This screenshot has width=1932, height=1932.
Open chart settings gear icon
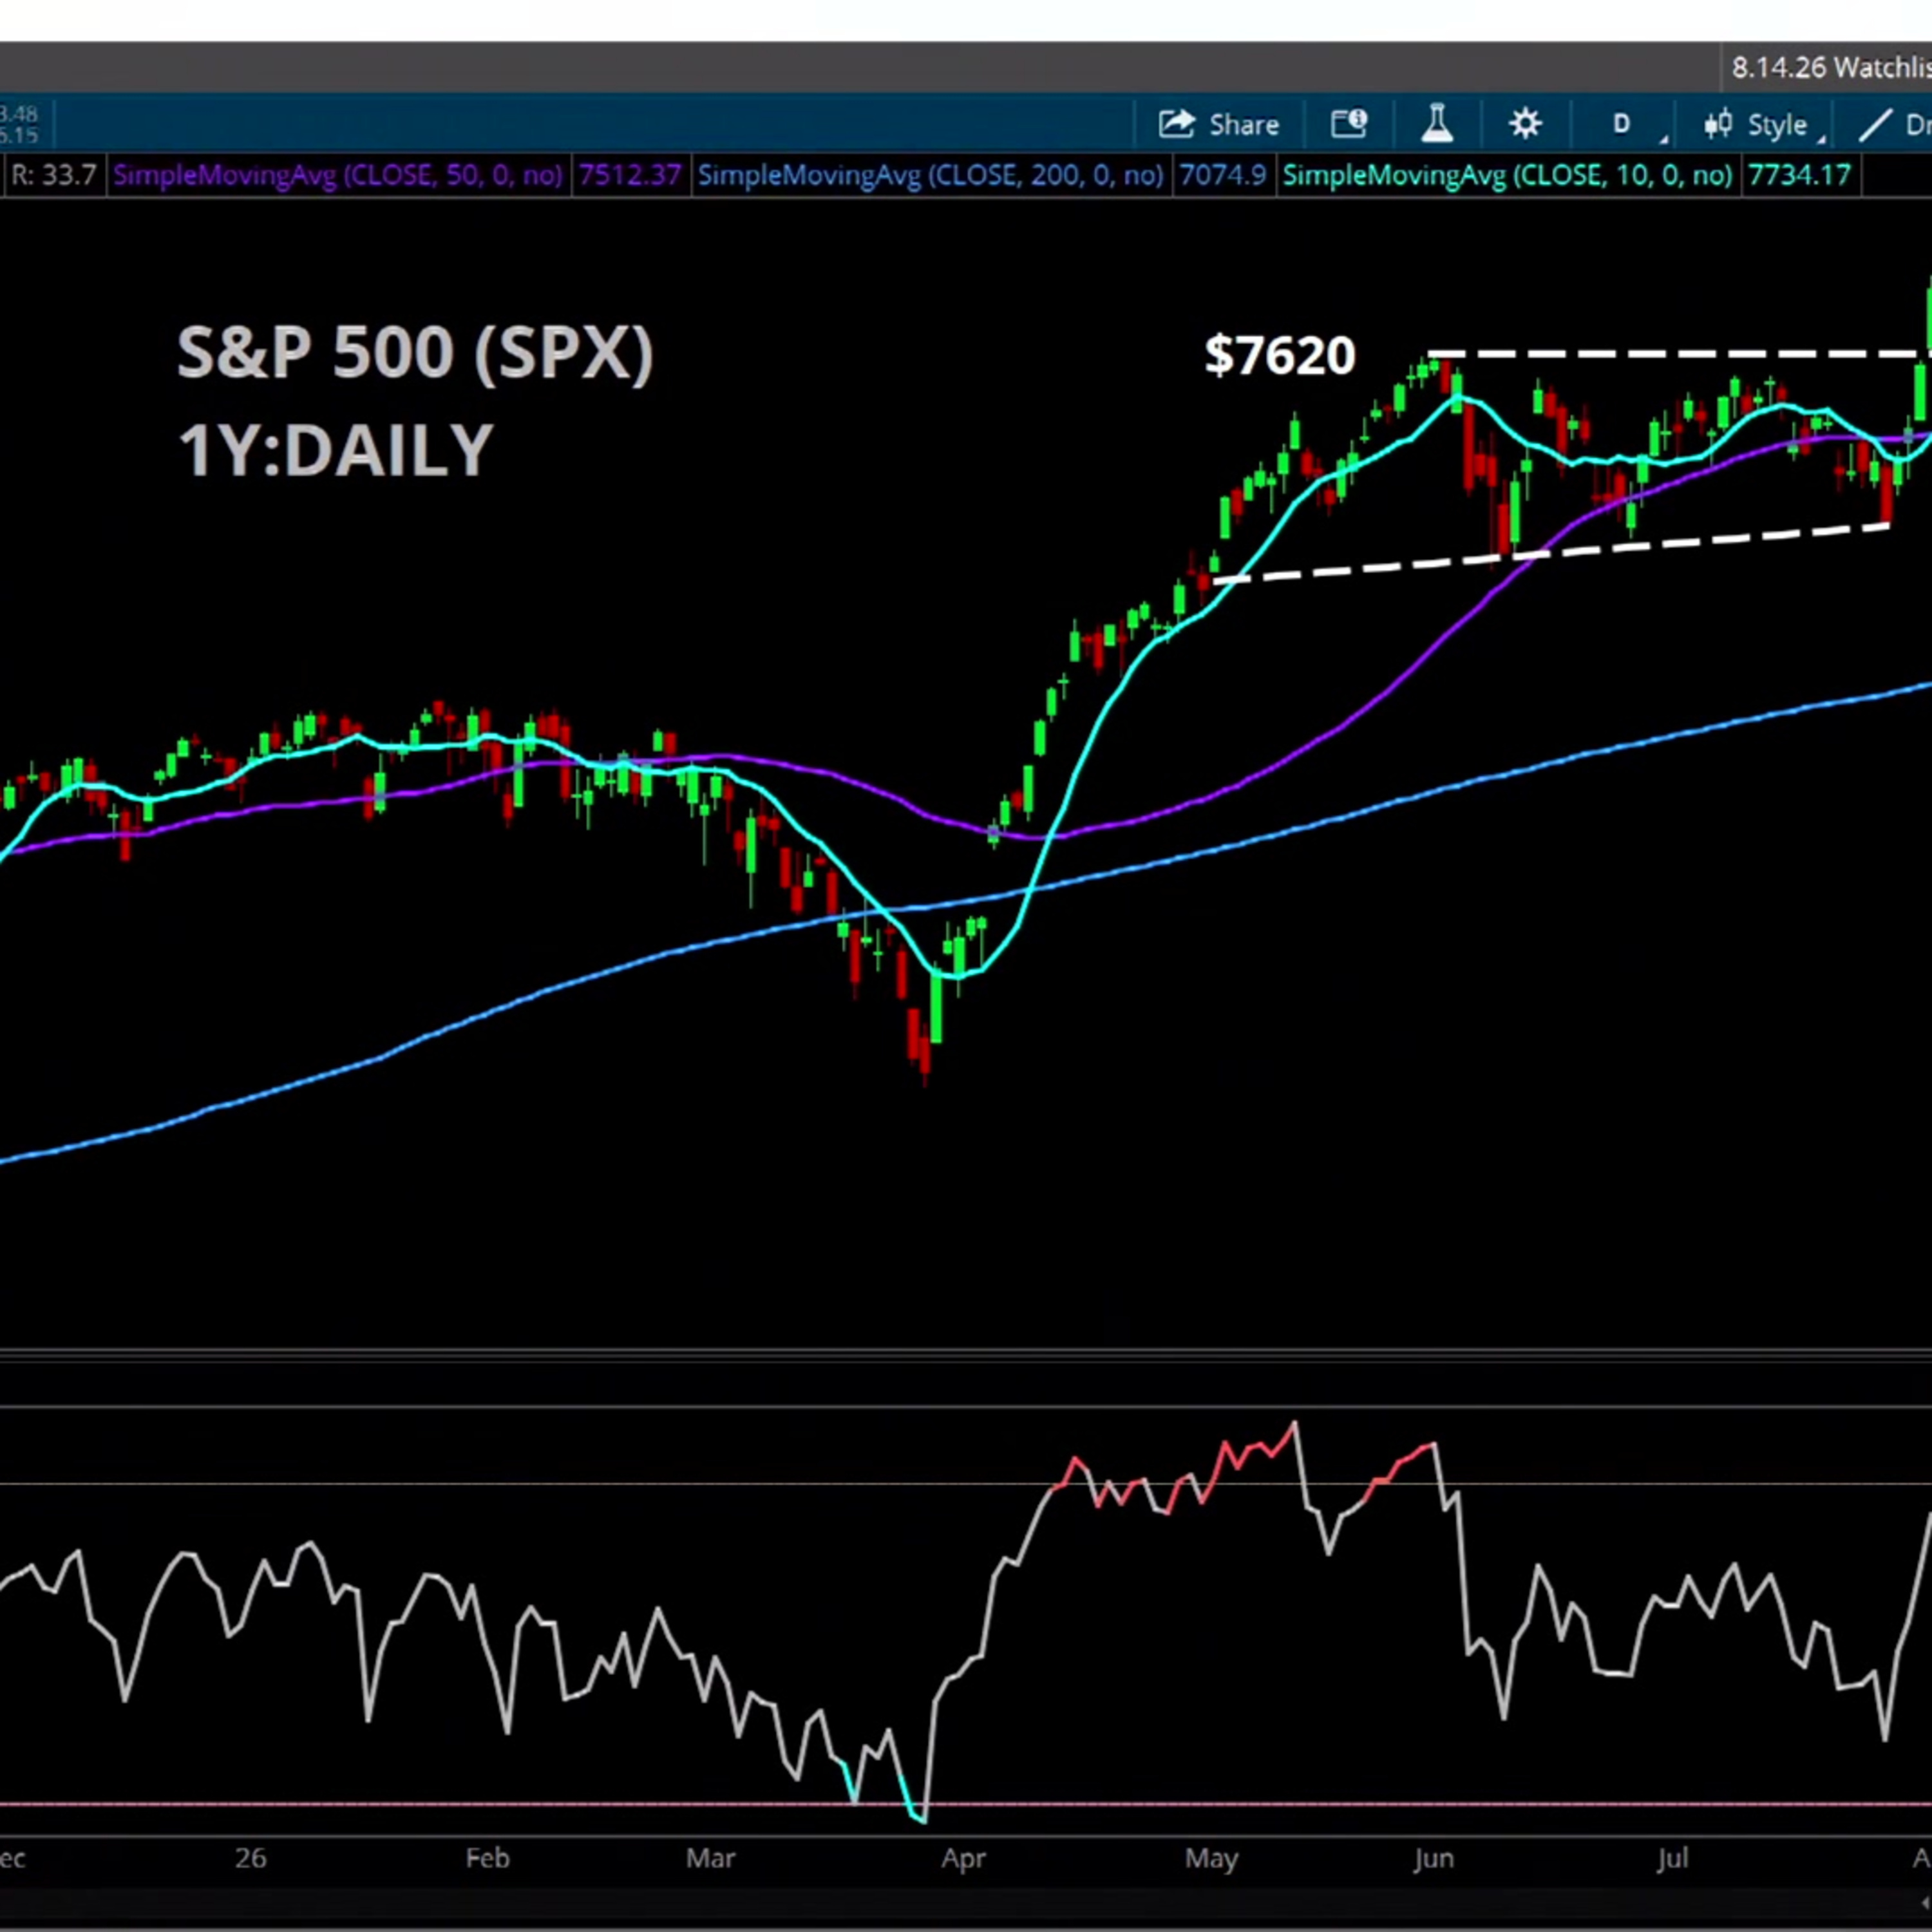[1525, 125]
